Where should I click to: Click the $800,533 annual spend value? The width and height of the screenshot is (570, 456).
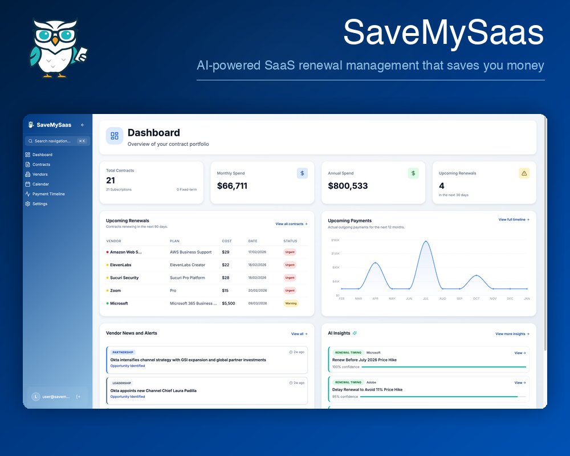point(348,186)
